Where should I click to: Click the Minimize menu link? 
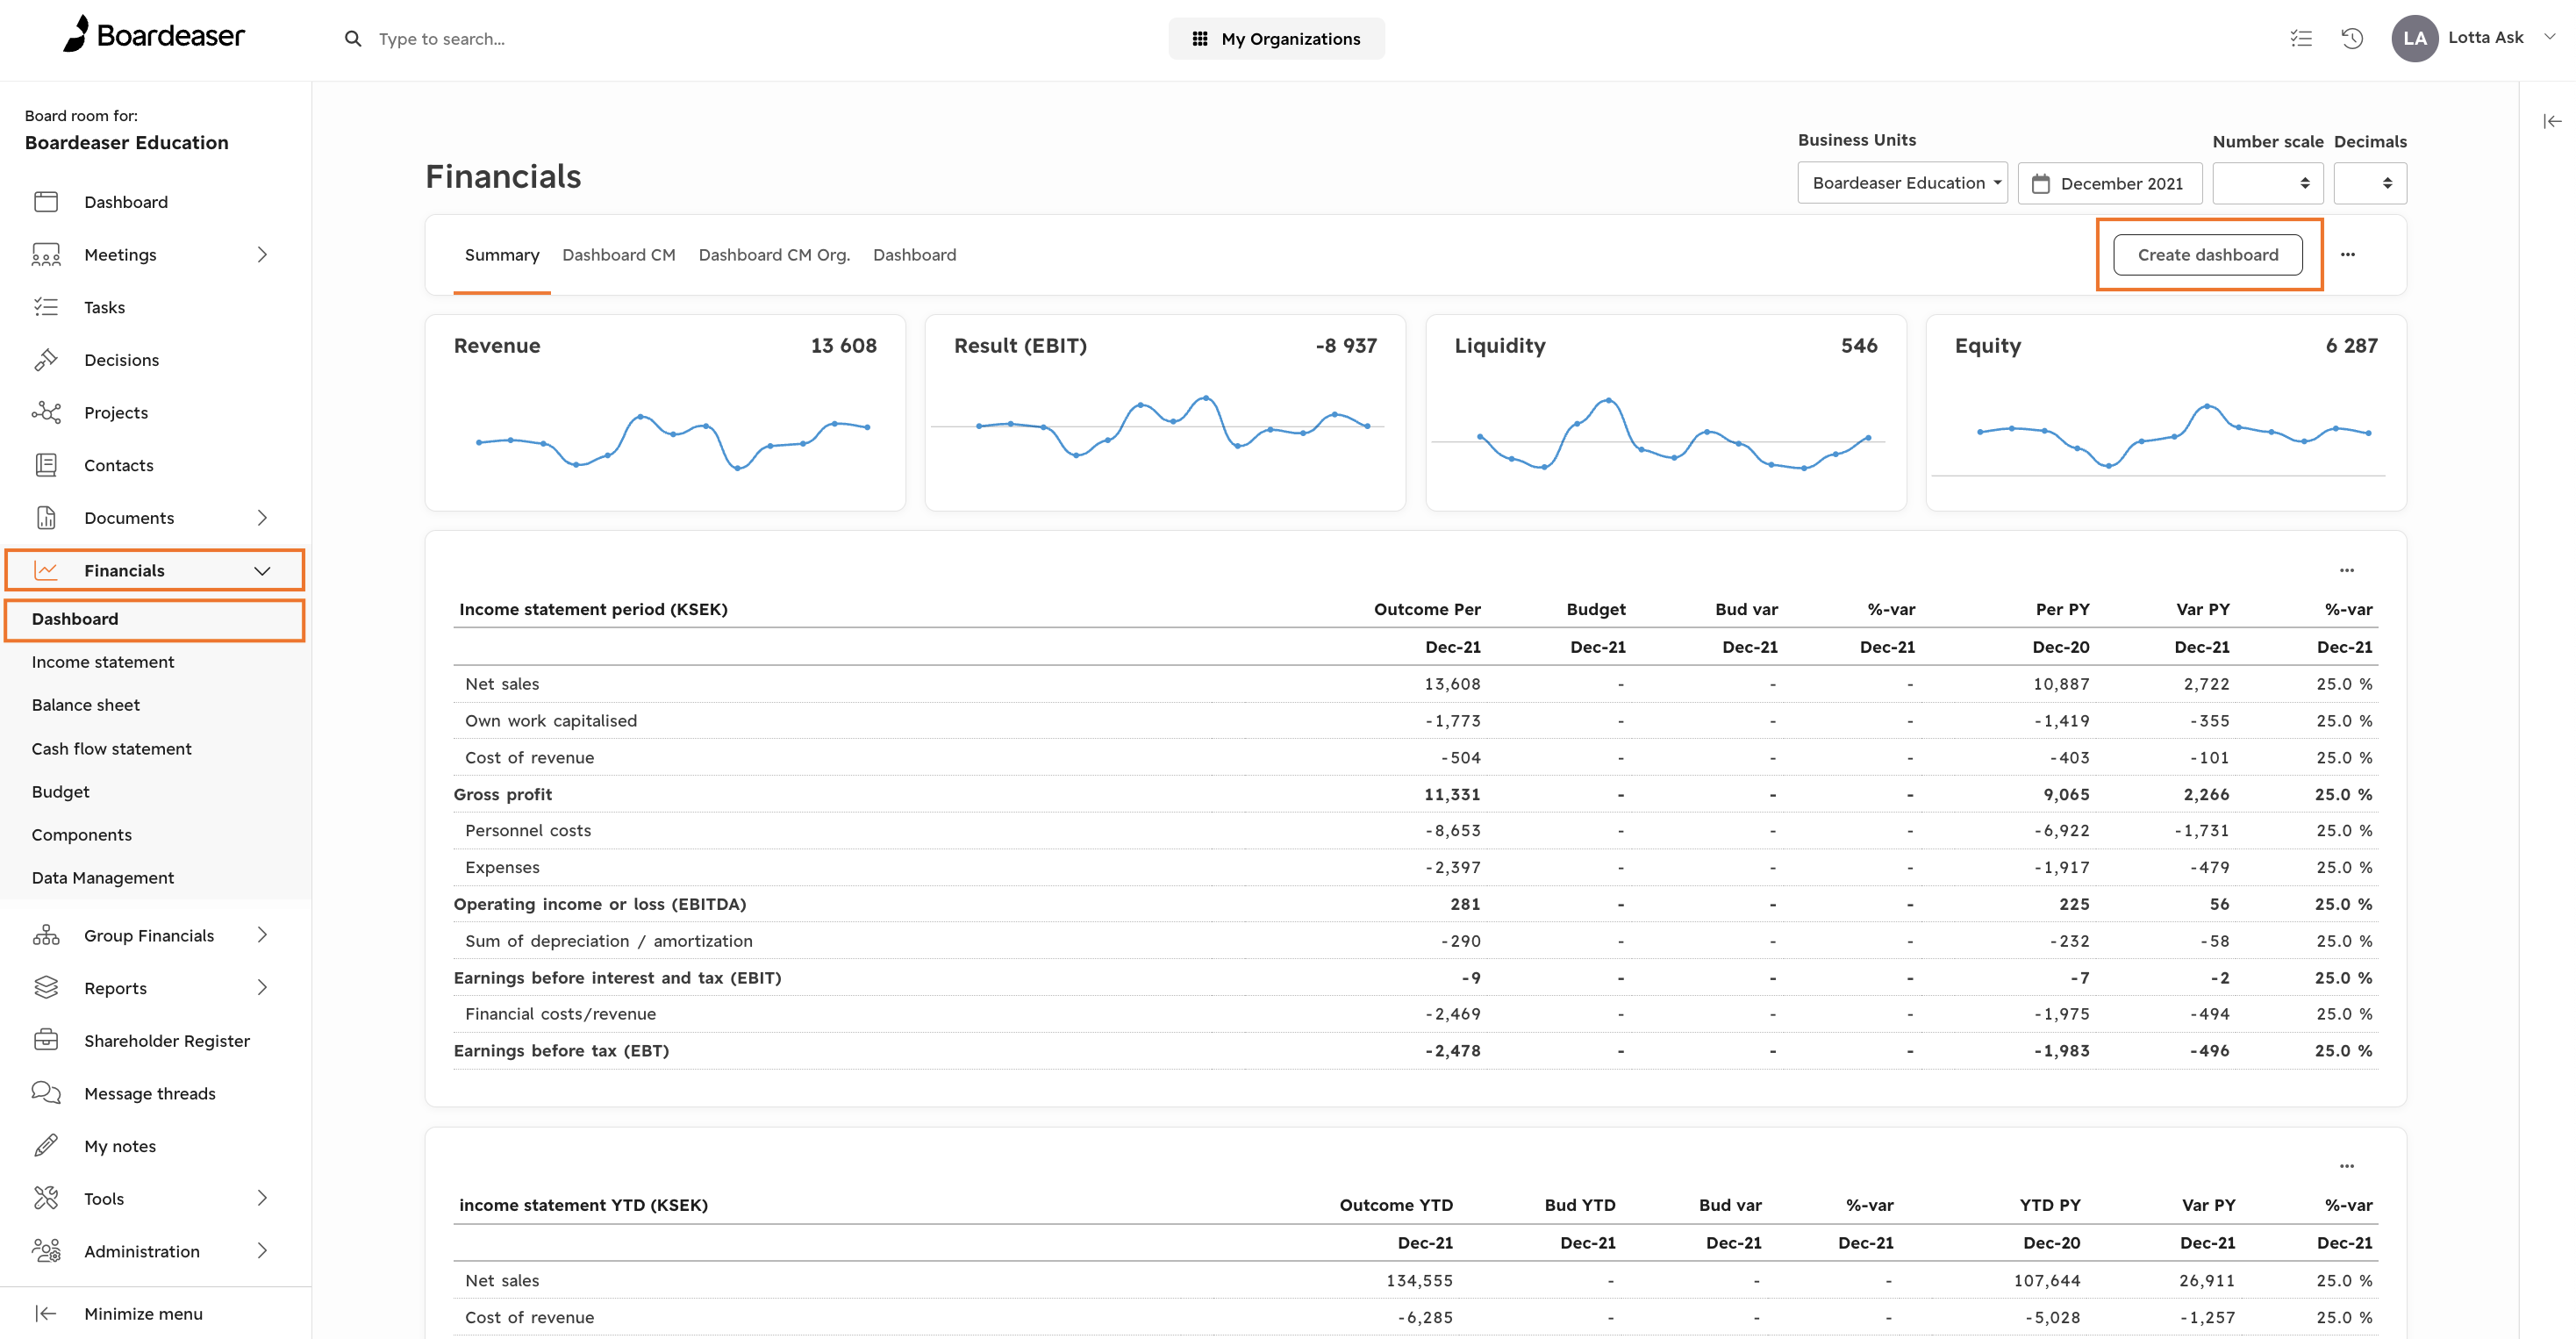(x=143, y=1314)
